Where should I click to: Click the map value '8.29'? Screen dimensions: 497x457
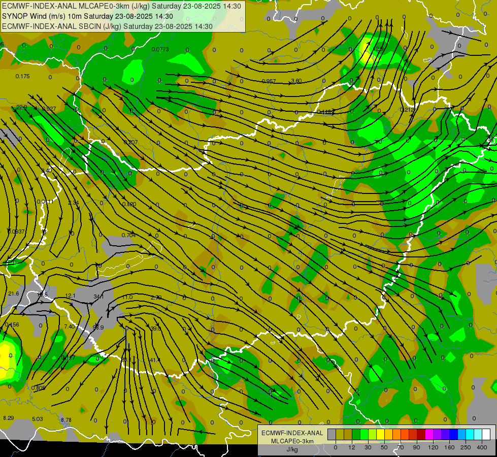coord(9,418)
